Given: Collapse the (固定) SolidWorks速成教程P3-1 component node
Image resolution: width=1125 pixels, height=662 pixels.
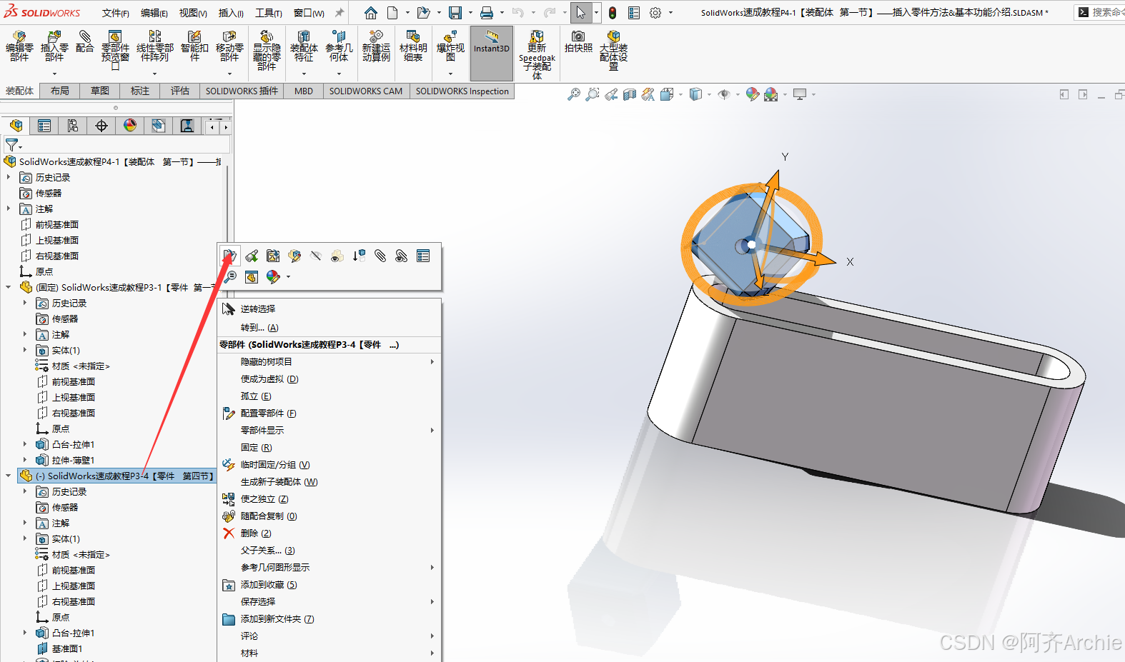Looking at the screenshot, I should [x=9, y=287].
